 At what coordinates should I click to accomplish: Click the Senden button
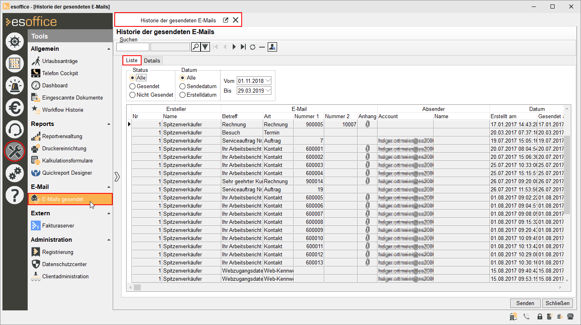point(525,303)
